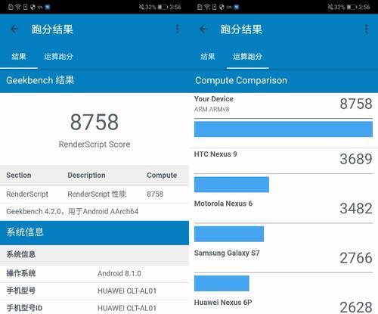Tap the Your Device score bar
The height and width of the screenshot is (314, 378).
coord(283,129)
